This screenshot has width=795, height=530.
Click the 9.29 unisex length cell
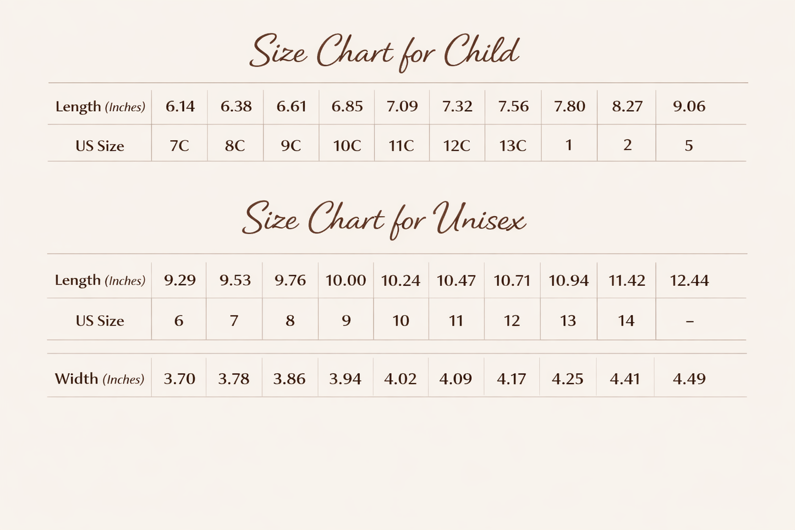coord(180,280)
